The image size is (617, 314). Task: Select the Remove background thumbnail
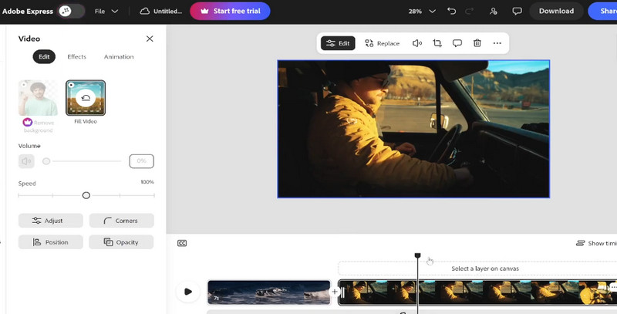tap(38, 98)
